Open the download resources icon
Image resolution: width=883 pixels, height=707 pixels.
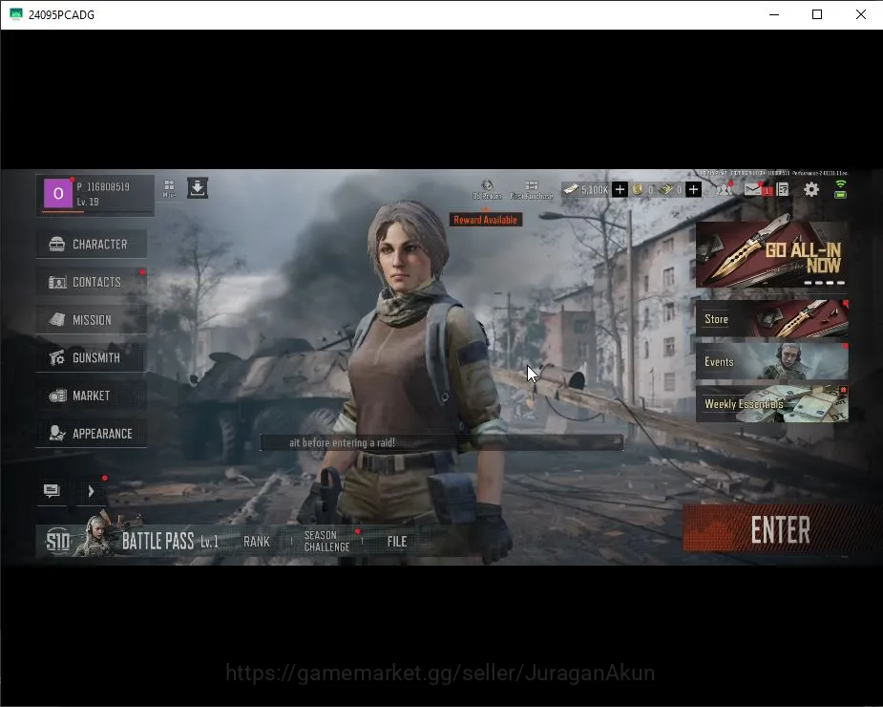[x=198, y=188]
